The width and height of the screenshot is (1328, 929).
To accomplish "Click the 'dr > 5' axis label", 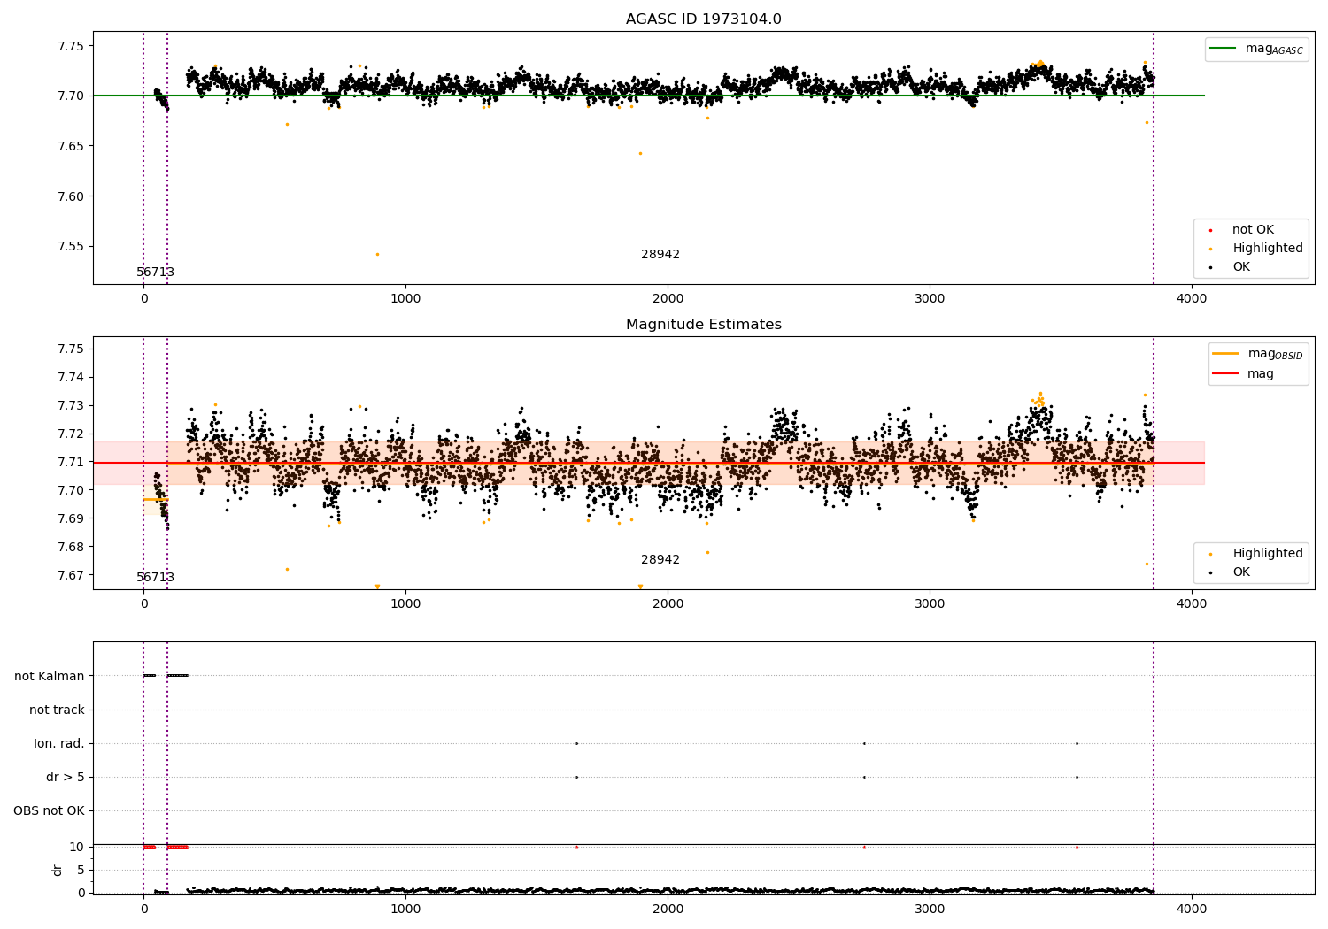I will coord(66,777).
